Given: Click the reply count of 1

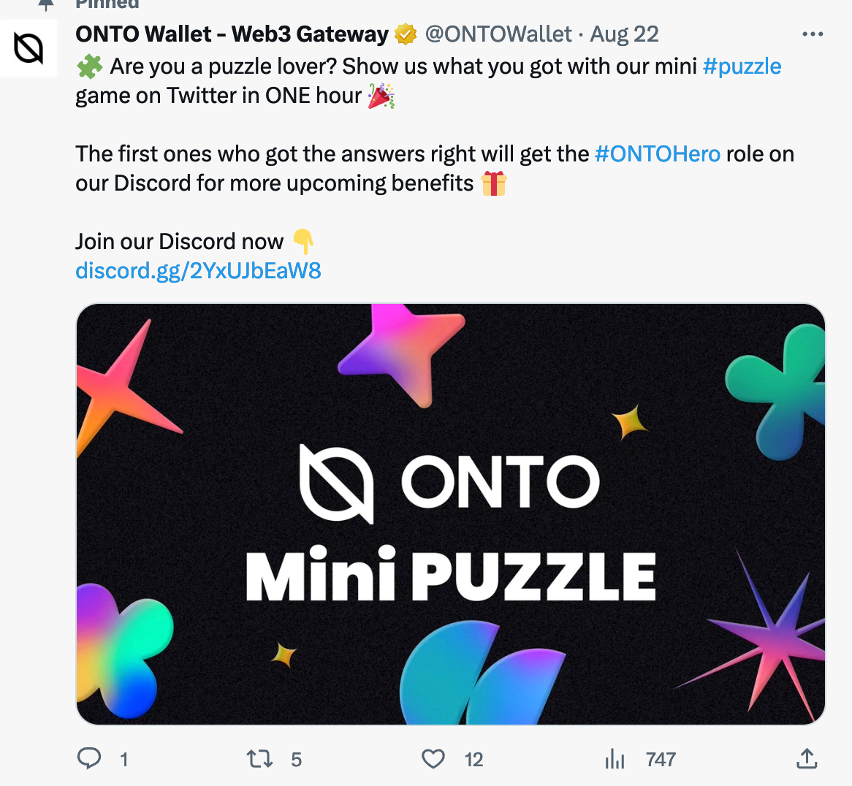Looking at the screenshot, I should pyautogui.click(x=124, y=760).
